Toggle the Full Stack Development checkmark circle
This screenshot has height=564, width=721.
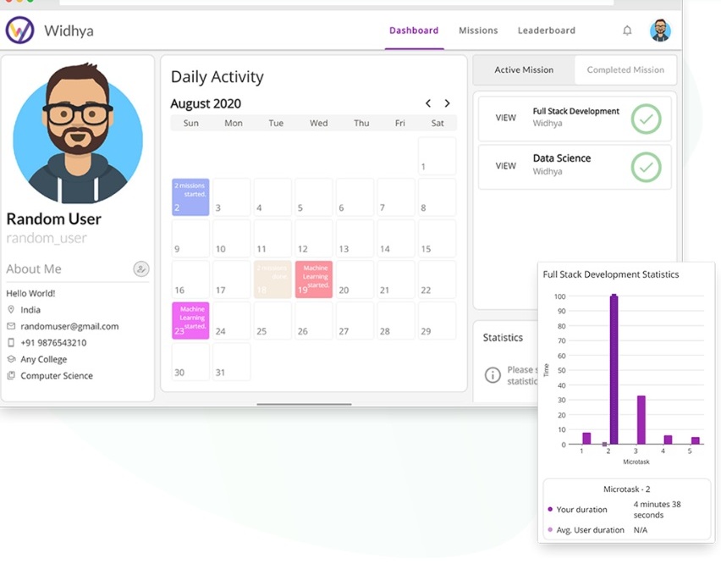click(646, 119)
